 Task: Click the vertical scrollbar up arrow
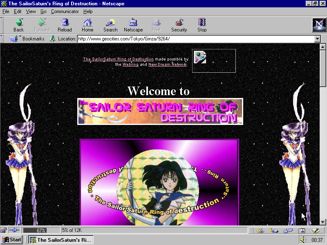[323, 47]
